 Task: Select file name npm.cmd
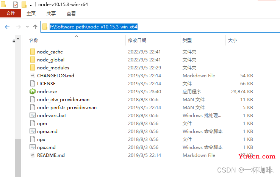click(47, 132)
